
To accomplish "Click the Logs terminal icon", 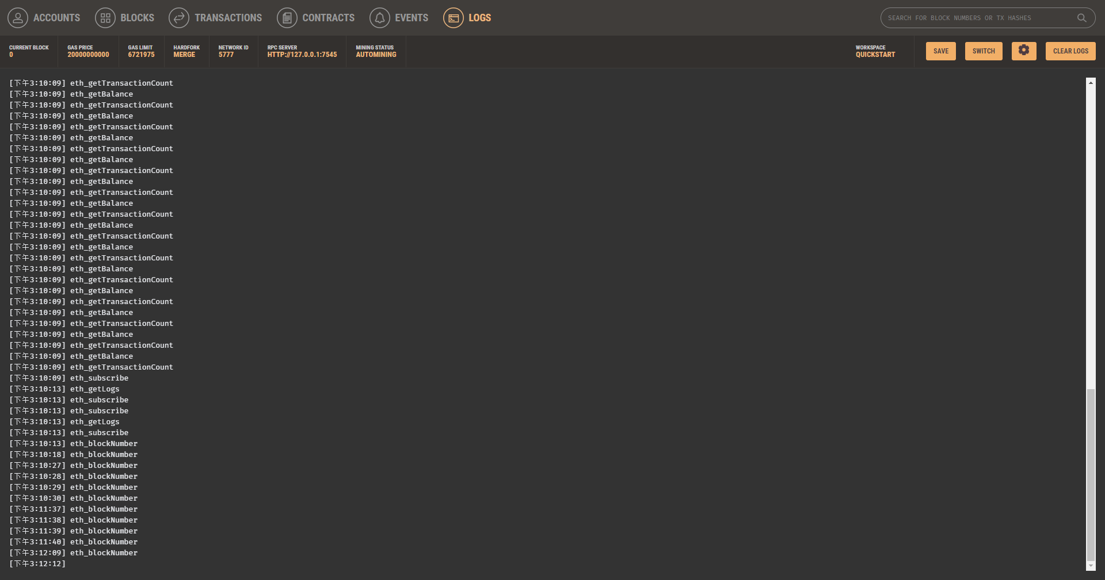I will 454,18.
